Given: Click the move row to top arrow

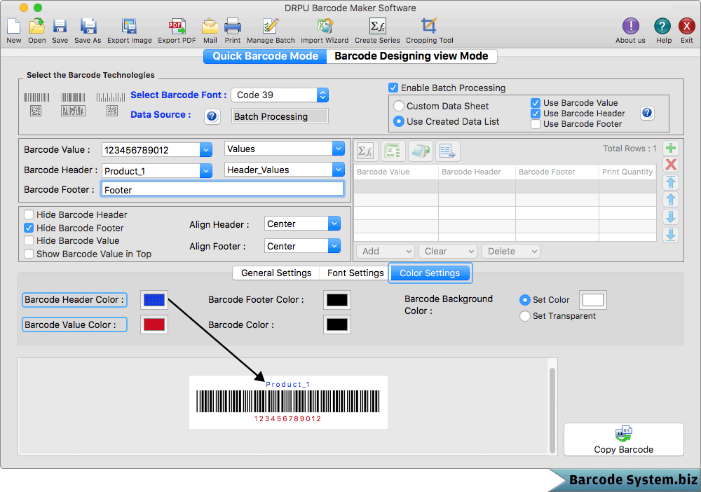Looking at the screenshot, I should [671, 182].
